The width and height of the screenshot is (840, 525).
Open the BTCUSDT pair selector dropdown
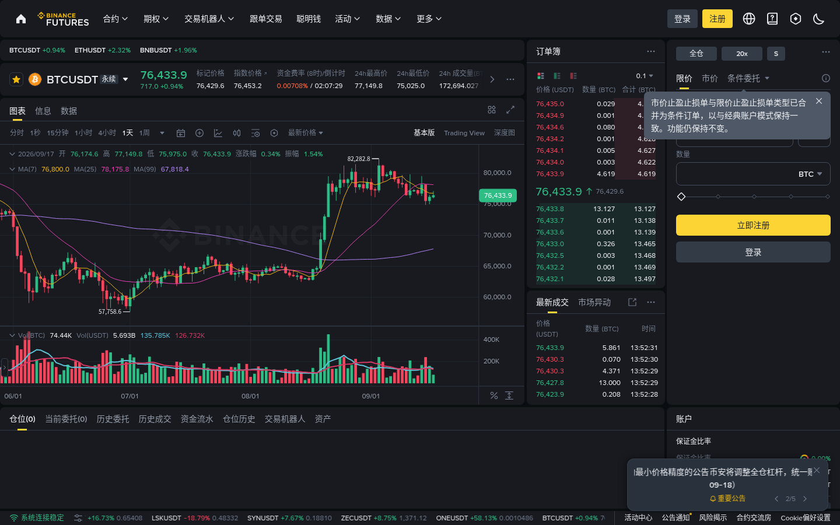point(125,79)
